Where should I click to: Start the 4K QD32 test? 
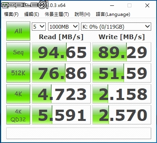point(18,115)
